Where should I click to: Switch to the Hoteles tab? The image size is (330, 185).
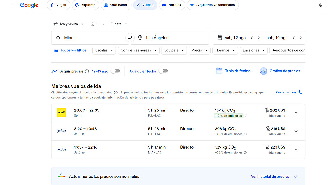pos(172,5)
